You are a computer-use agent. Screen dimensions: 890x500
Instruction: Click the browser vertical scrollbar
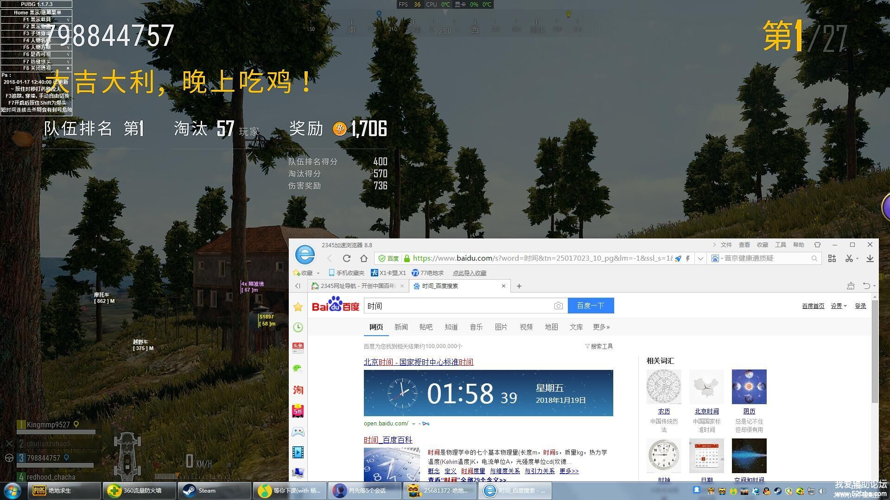pos(875,352)
